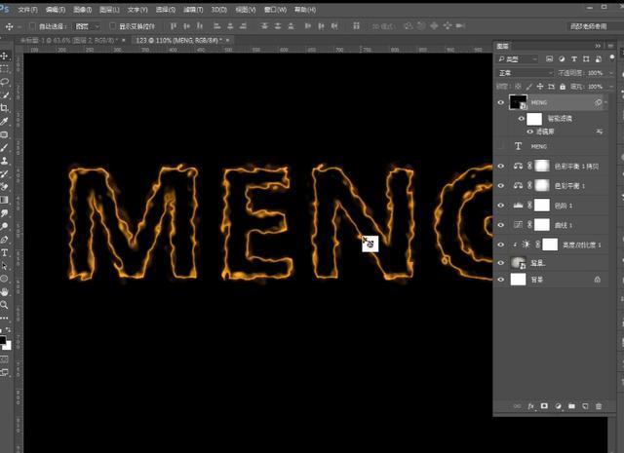This screenshot has width=624, height=453.
Task: Open the layer filter type dropdown
Action: pos(518,59)
